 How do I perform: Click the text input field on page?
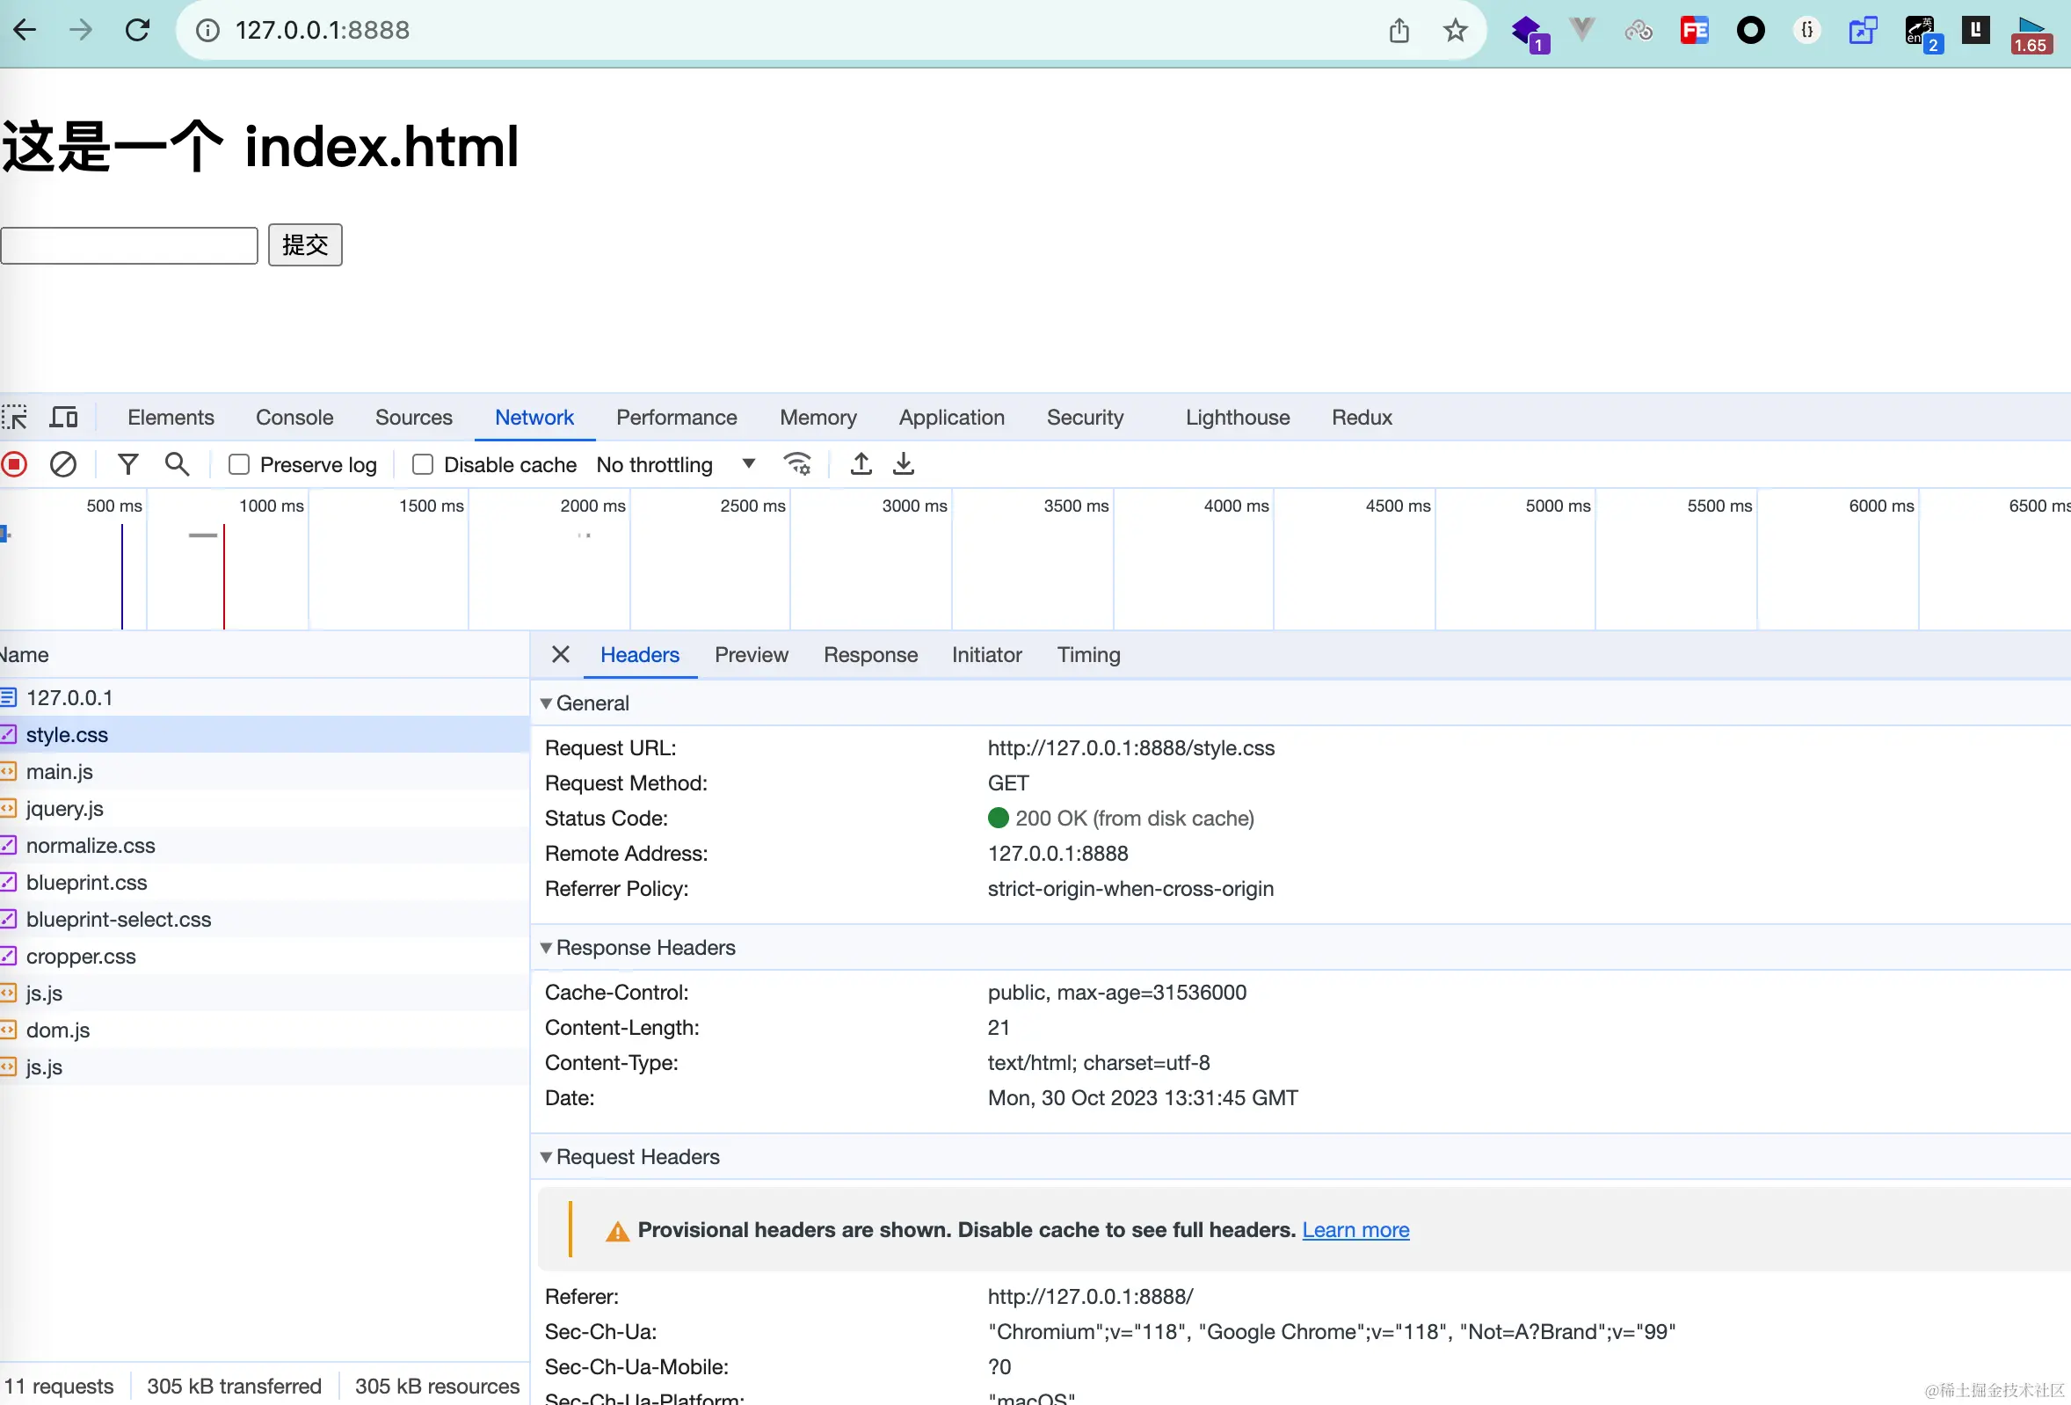[129, 245]
